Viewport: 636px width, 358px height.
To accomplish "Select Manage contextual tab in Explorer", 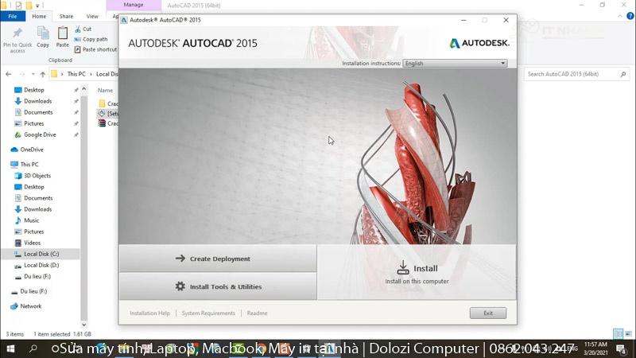I will coord(134,5).
